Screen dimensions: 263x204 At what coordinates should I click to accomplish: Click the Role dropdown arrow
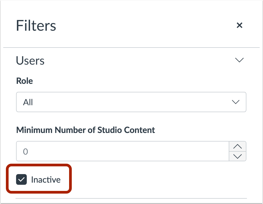(x=235, y=102)
